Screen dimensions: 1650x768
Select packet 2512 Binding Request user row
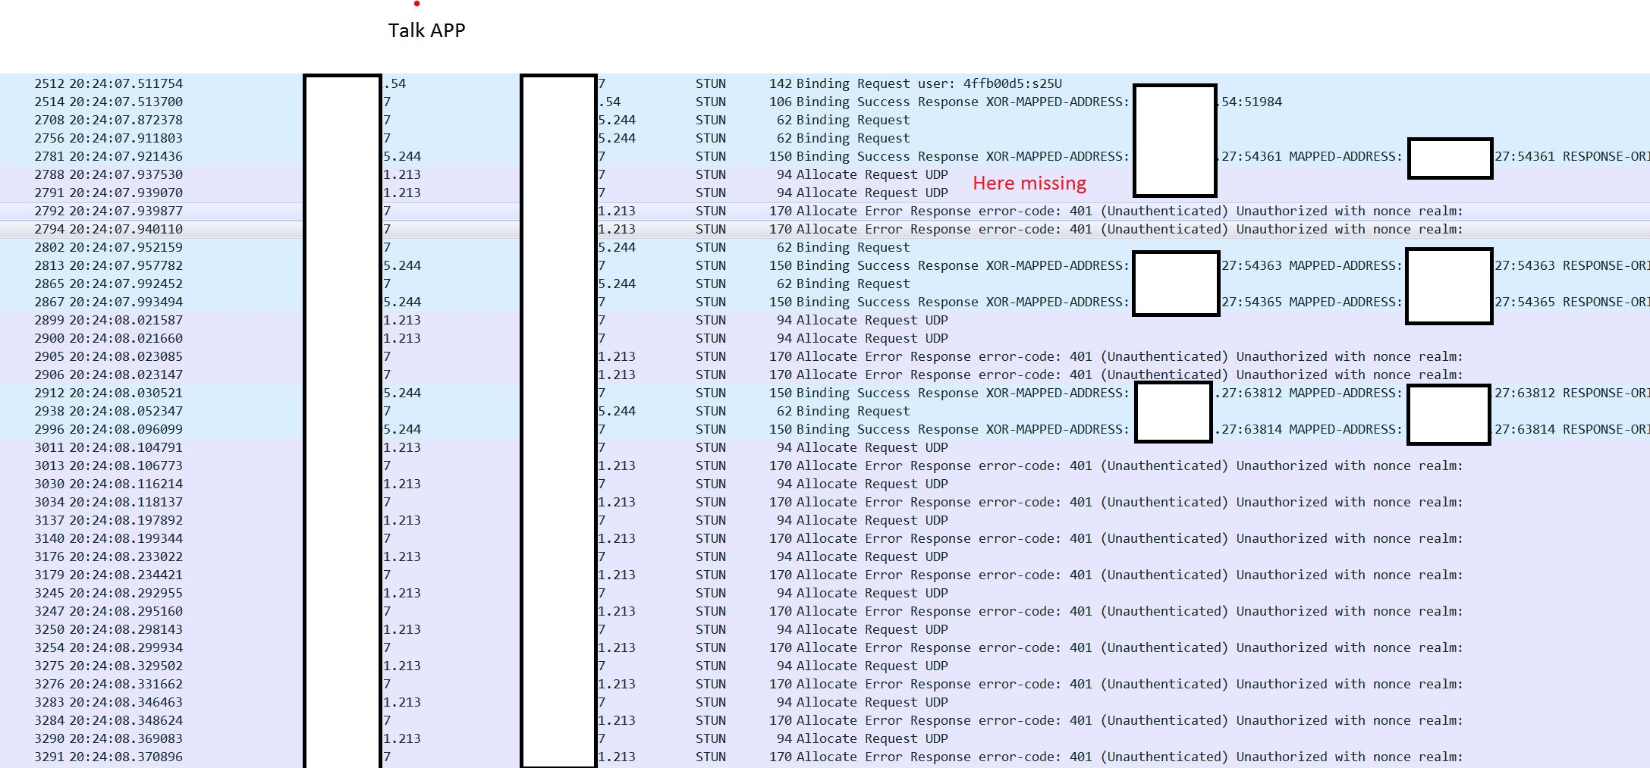pos(825,83)
